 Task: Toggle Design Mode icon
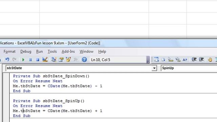[45, 60]
